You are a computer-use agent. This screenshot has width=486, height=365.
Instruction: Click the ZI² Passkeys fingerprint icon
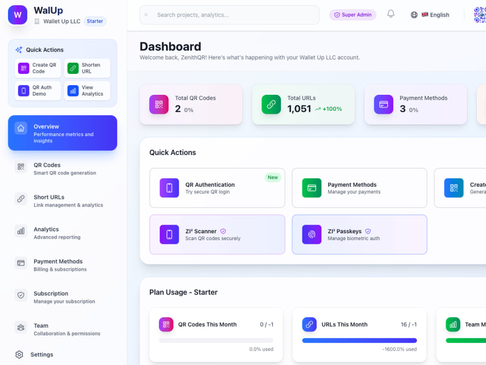312,235
